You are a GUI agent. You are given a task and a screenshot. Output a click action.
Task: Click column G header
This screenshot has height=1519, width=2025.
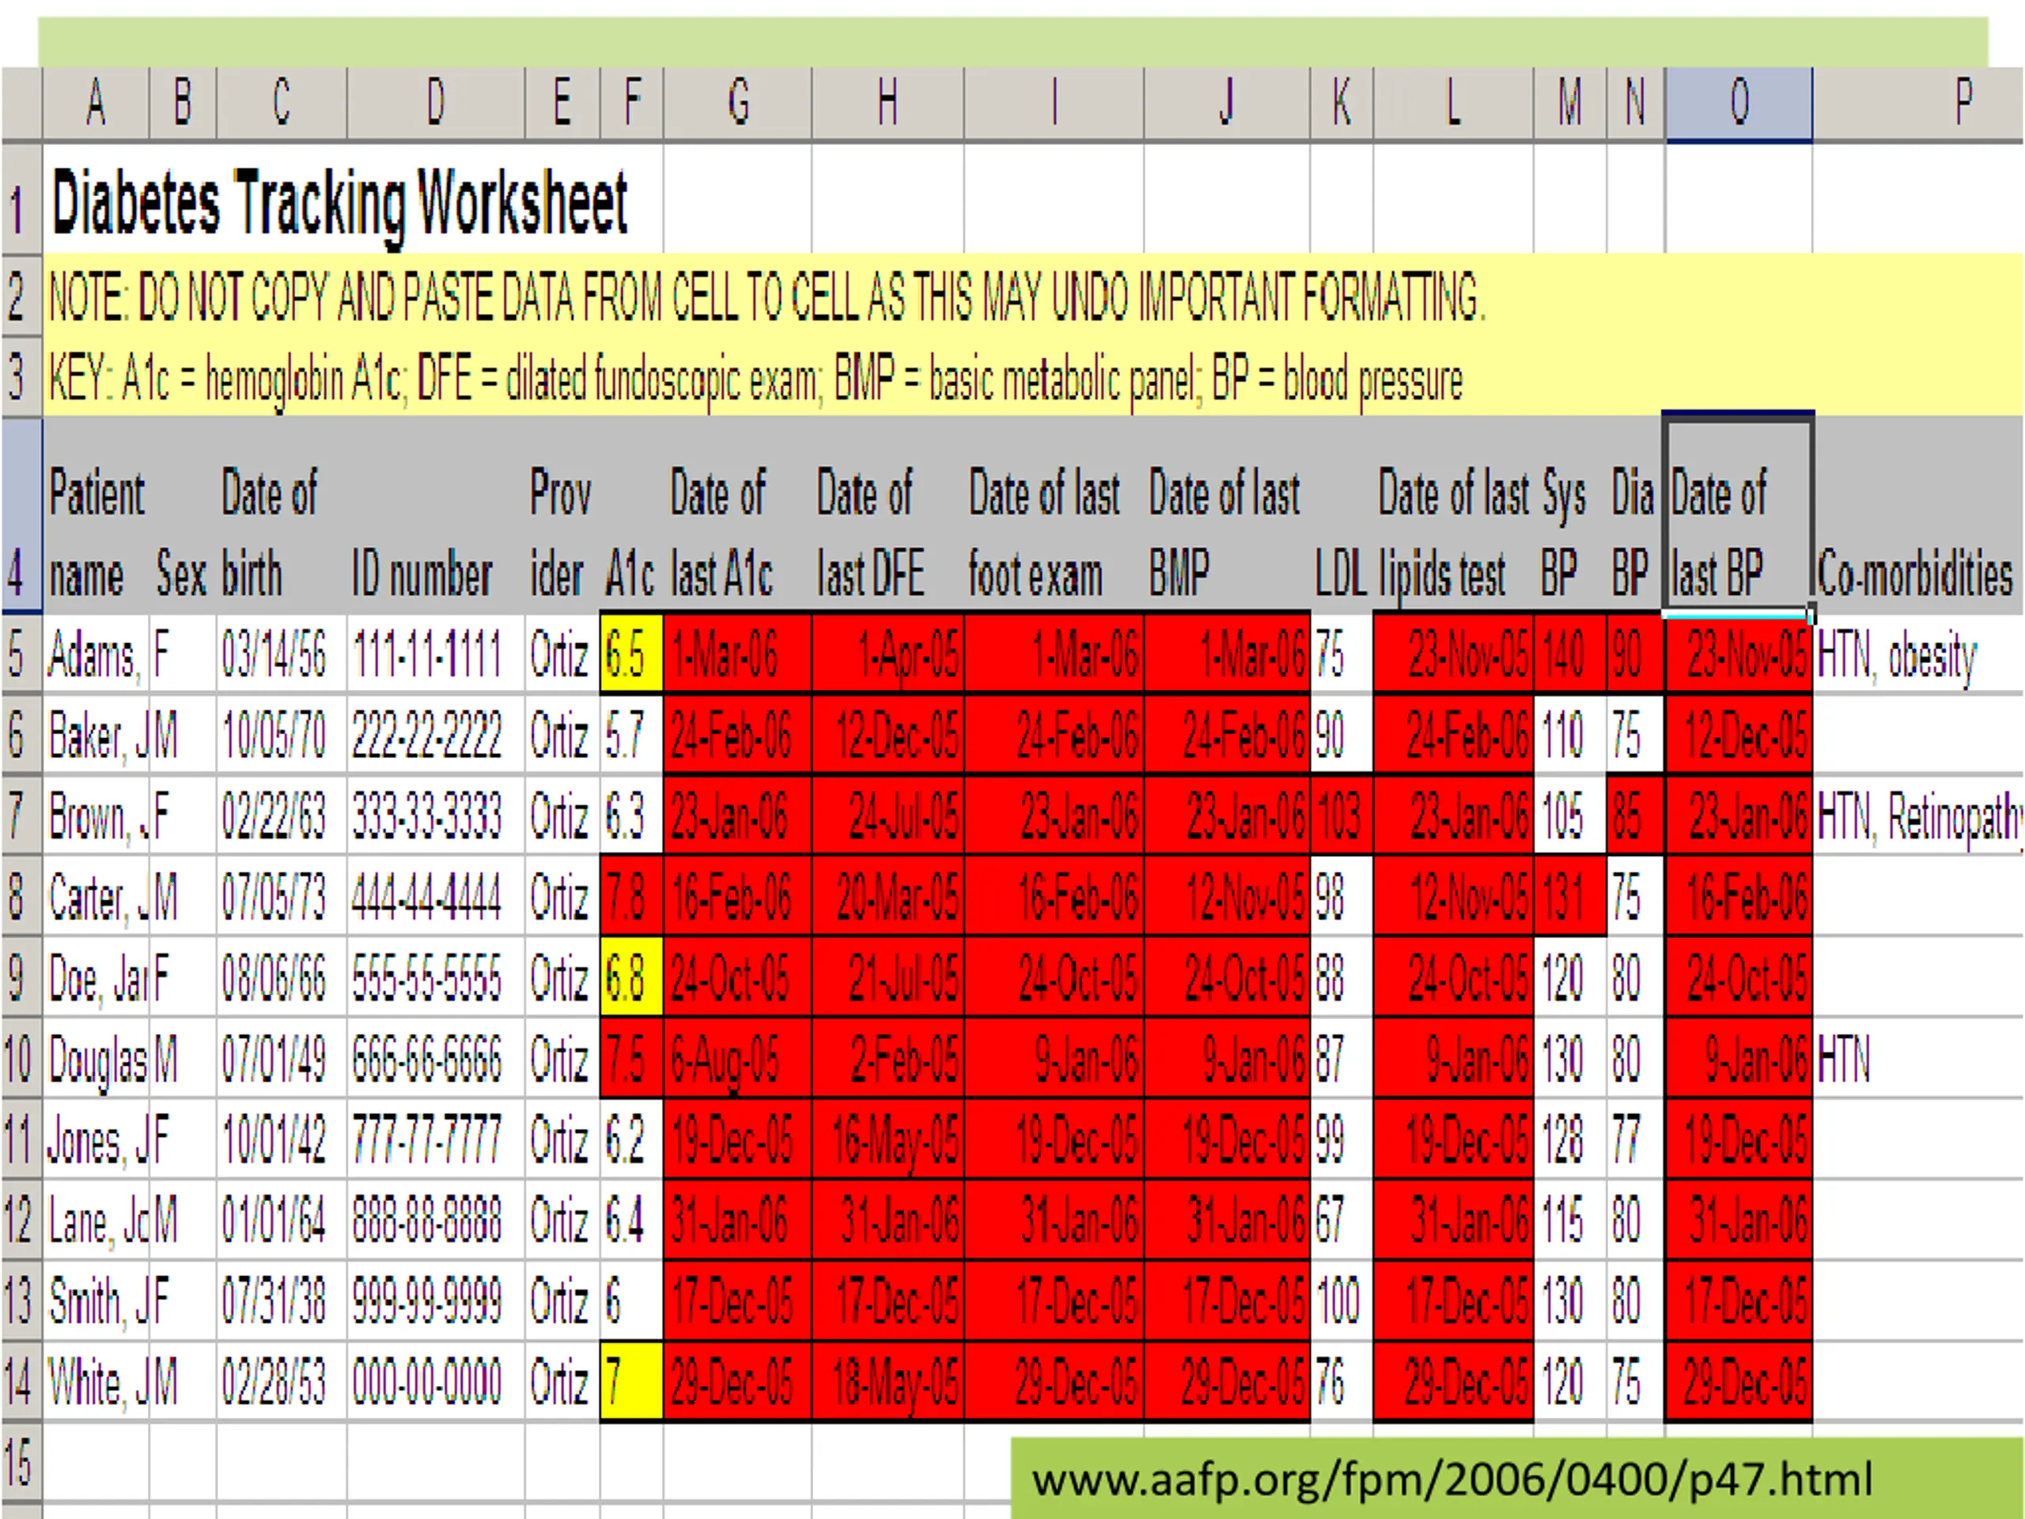[x=738, y=104]
